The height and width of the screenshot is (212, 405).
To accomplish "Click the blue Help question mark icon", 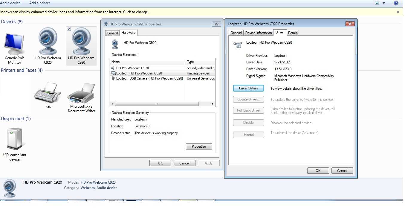I will coord(396,3).
